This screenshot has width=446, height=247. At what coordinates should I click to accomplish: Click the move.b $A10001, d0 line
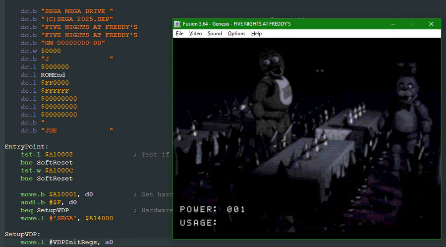coord(56,194)
